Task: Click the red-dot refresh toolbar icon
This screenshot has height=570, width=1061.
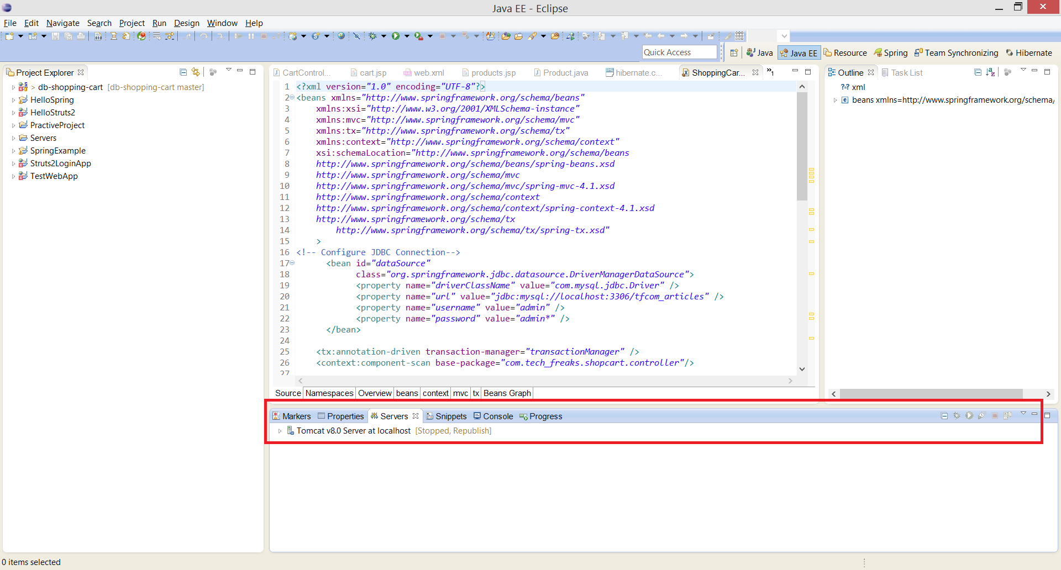Action: click(x=141, y=36)
